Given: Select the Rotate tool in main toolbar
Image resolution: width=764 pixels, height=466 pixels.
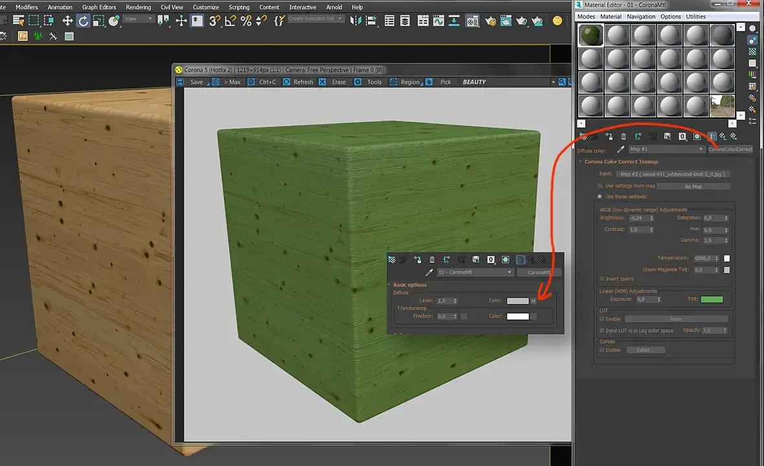Looking at the screenshot, I should (84, 21).
